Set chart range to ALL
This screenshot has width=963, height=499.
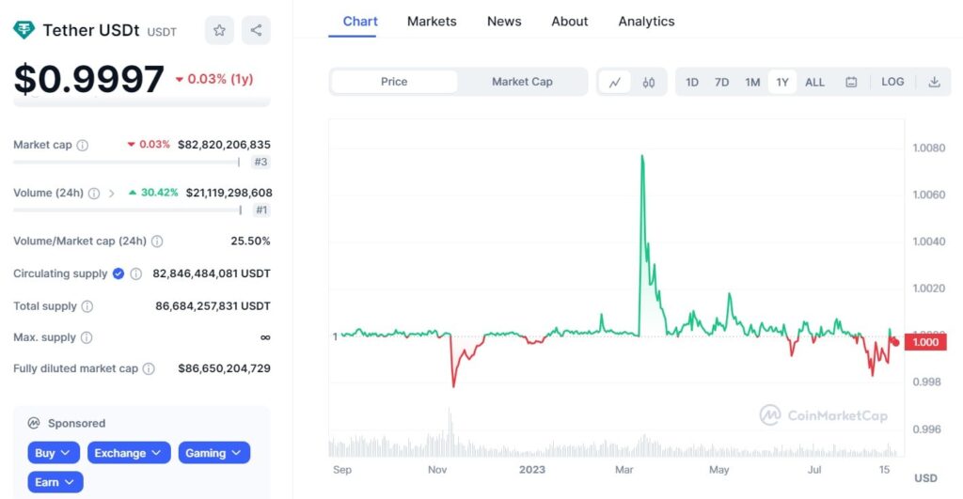[815, 83]
